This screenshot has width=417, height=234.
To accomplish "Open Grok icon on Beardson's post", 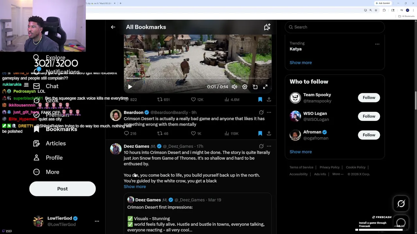I will pyautogui.click(x=261, y=112).
